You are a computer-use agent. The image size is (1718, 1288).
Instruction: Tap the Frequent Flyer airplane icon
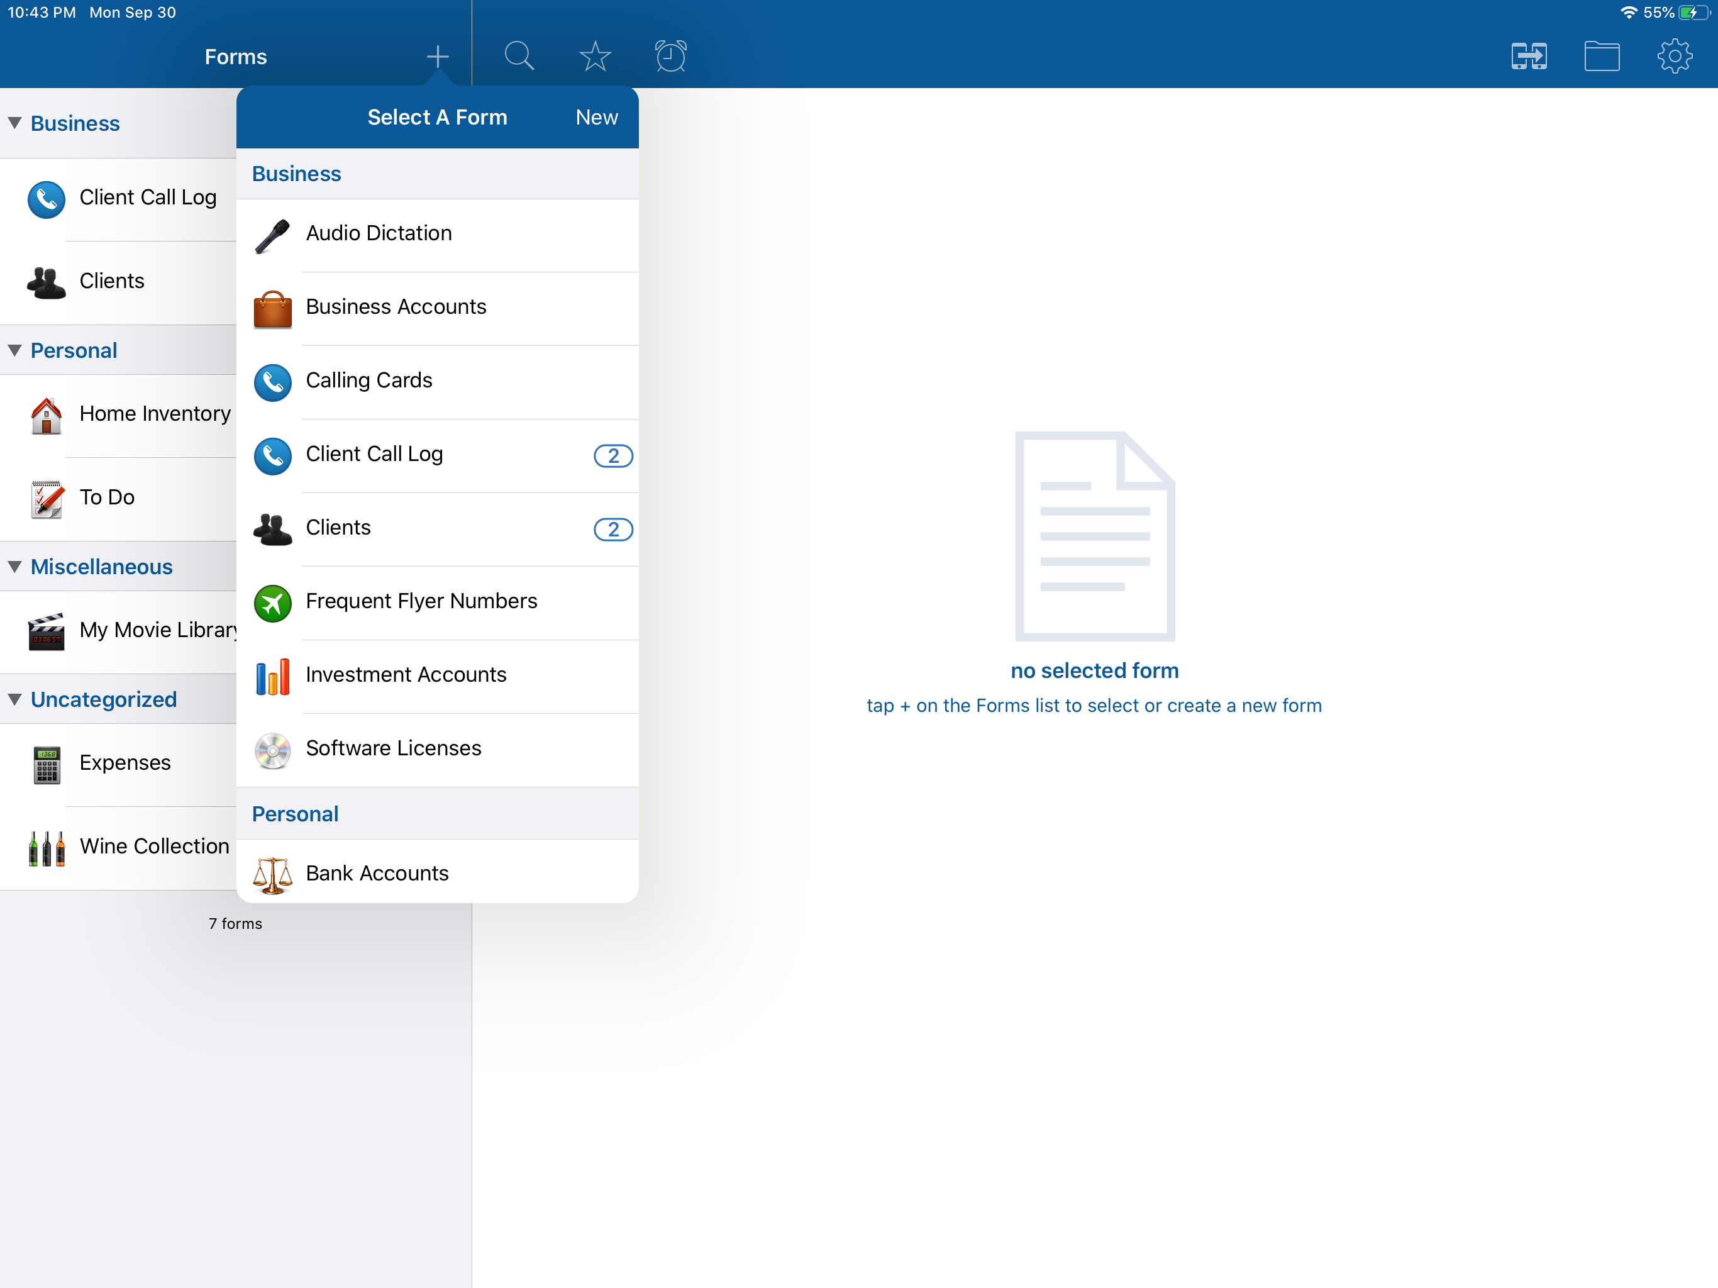(x=273, y=603)
